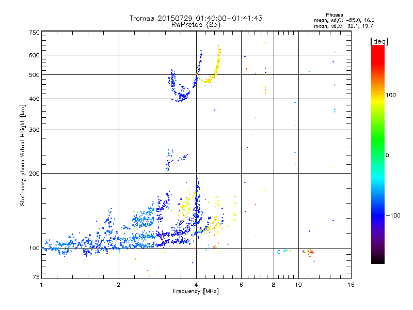This screenshot has height=310, width=413.
Task: Click the x-axis tick label '16'
Action: tap(351, 285)
